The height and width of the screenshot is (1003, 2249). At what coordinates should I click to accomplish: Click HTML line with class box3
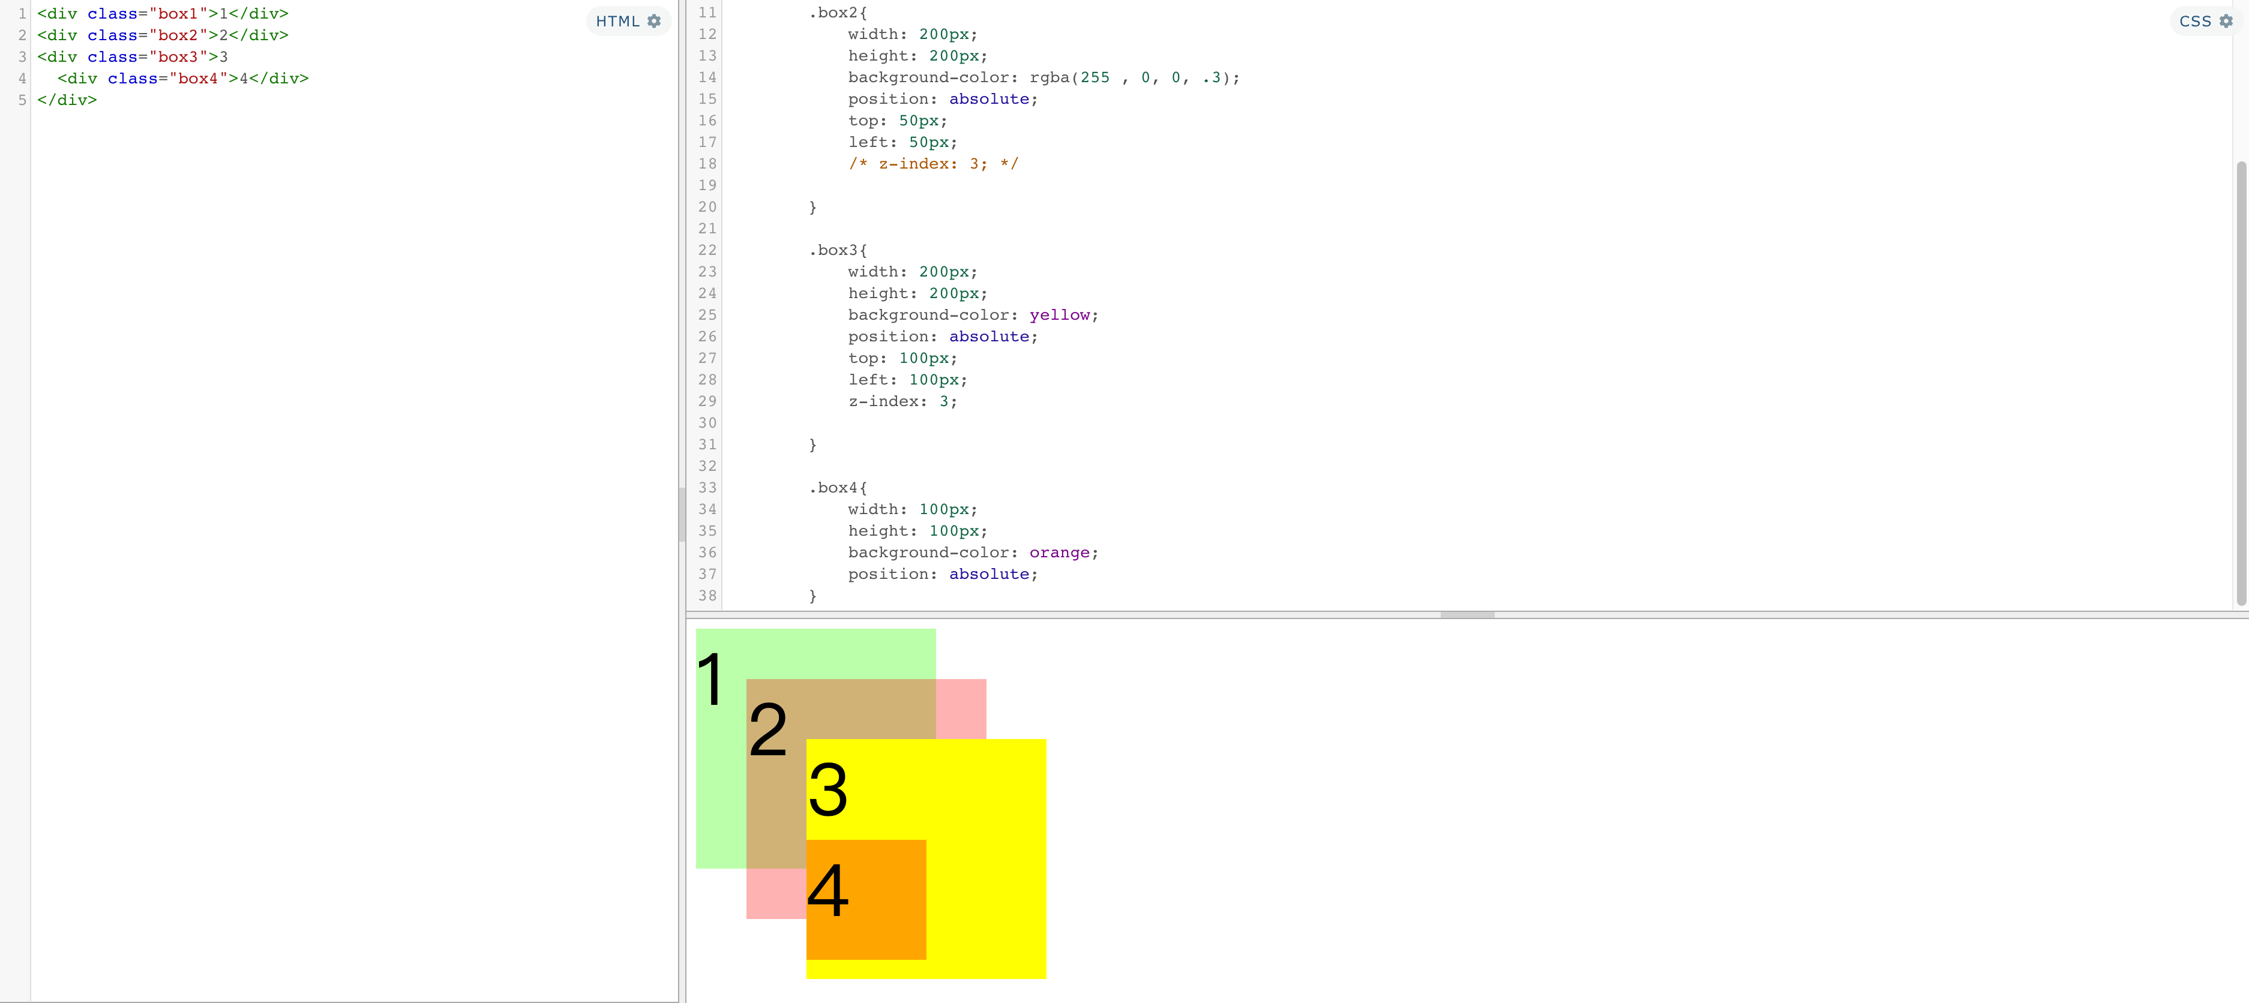tap(132, 57)
